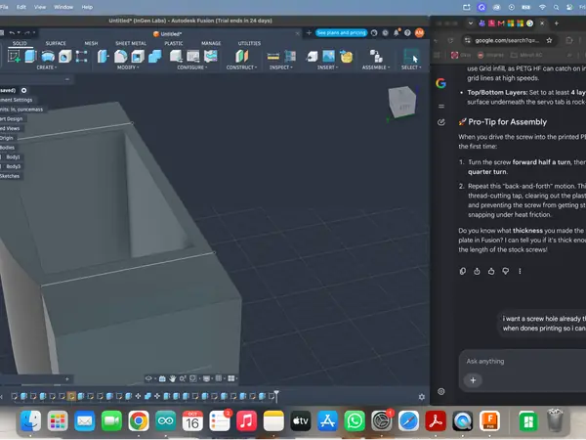
Task: Open the CONFIGURE dropdown menu
Action: click(x=192, y=67)
